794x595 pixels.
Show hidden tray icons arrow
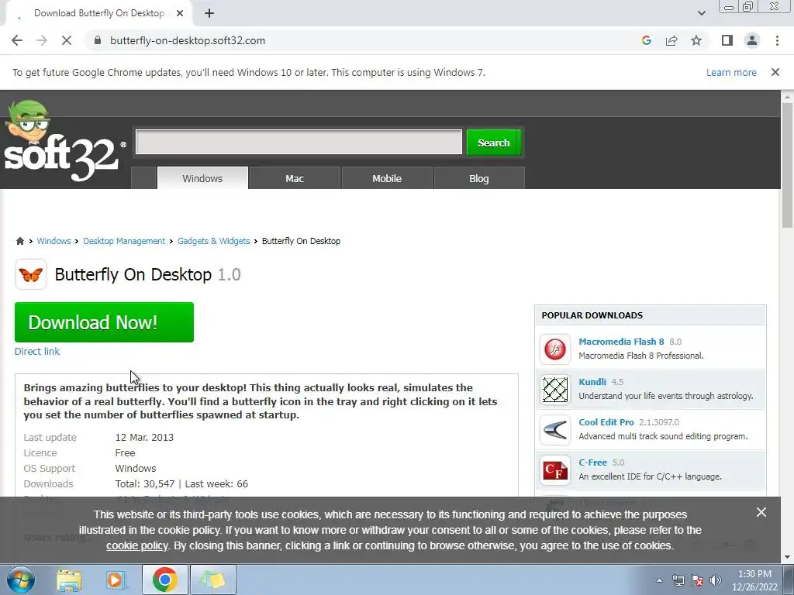(x=659, y=580)
